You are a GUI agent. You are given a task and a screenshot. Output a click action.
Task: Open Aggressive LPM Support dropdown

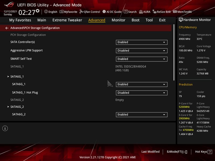(x=142, y=51)
